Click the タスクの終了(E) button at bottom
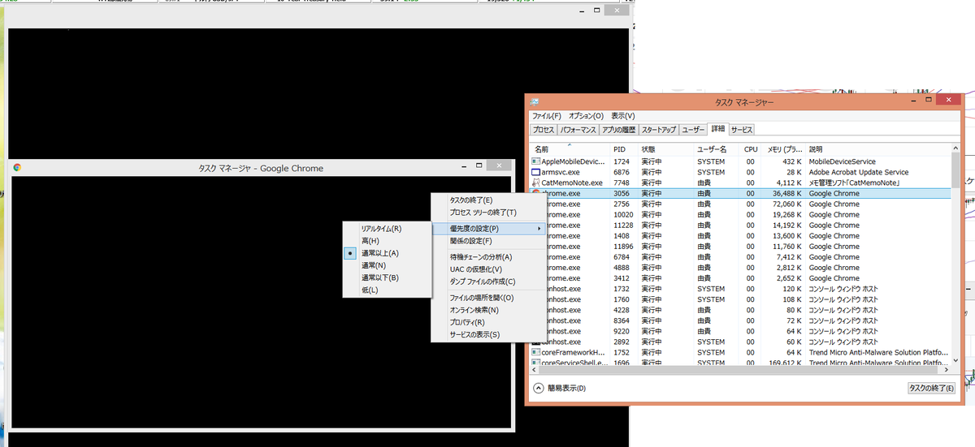This screenshot has height=447, width=975. click(932, 389)
